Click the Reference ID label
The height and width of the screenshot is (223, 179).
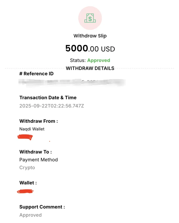[36, 74]
